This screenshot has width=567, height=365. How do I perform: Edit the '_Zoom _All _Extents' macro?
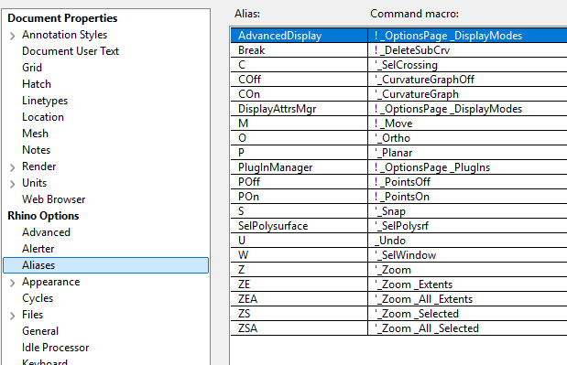tap(467, 299)
